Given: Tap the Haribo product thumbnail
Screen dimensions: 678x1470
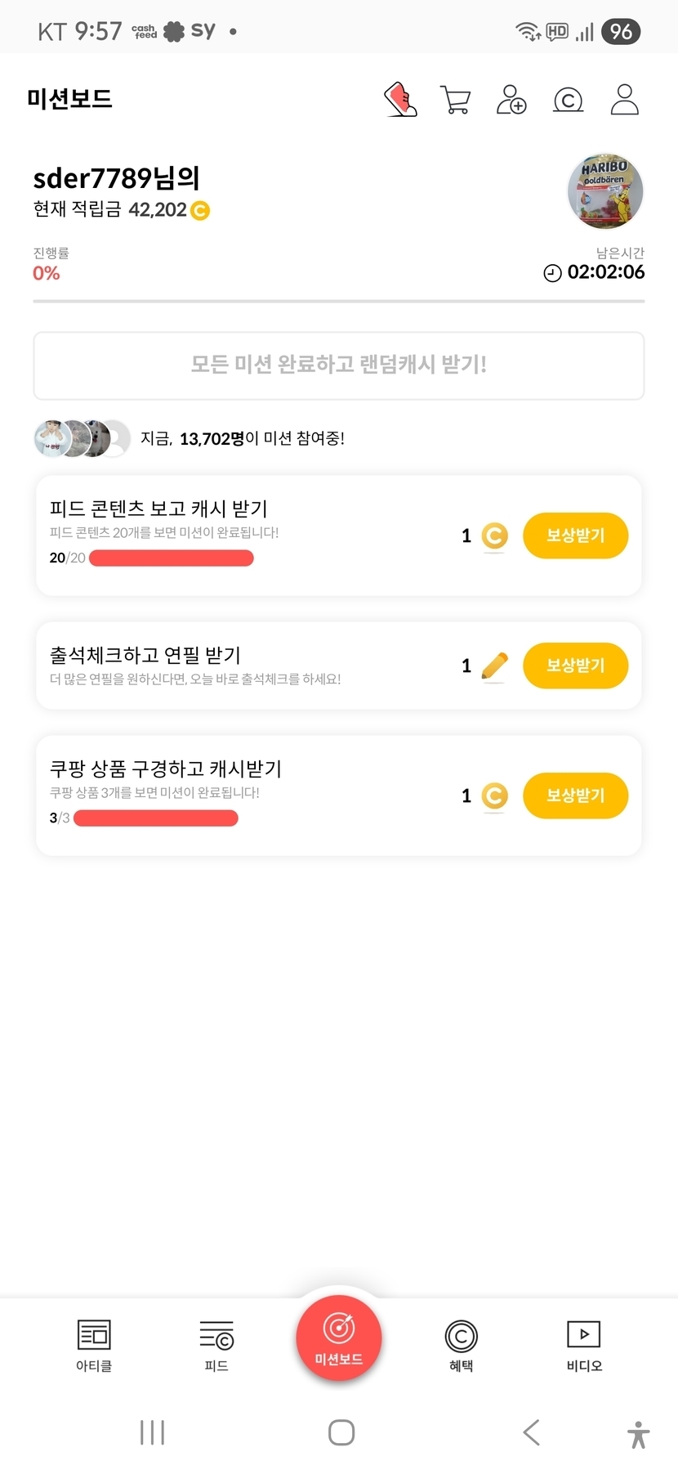Looking at the screenshot, I should click(605, 191).
